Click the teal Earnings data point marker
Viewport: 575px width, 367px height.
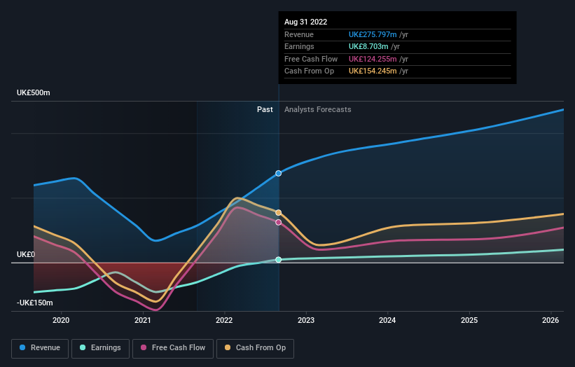(x=278, y=260)
